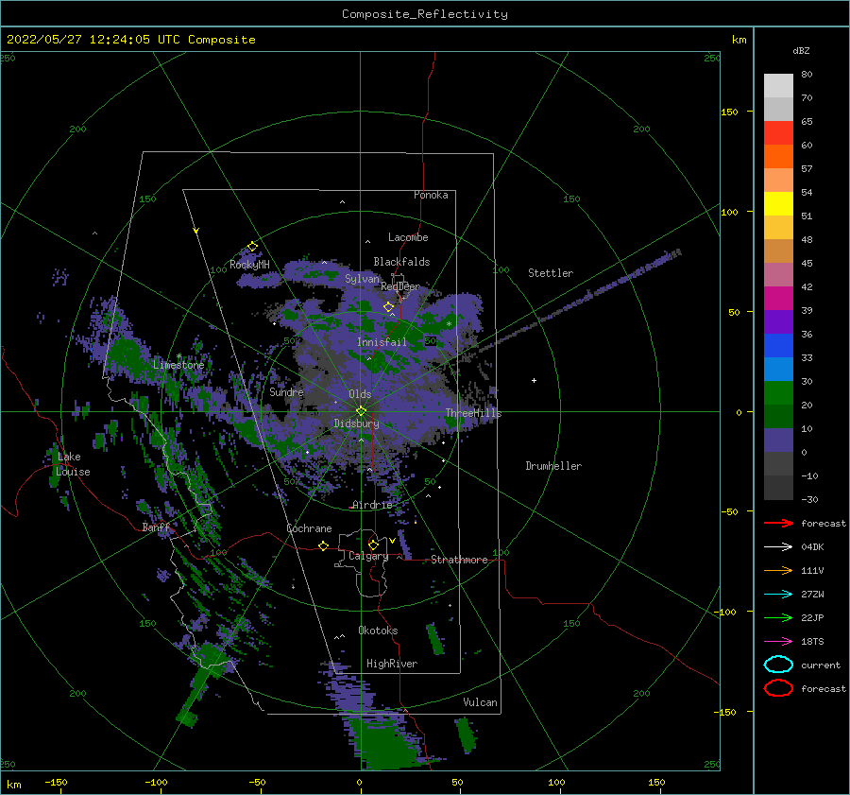
Task: Click the Vulcan label
Action: click(480, 702)
